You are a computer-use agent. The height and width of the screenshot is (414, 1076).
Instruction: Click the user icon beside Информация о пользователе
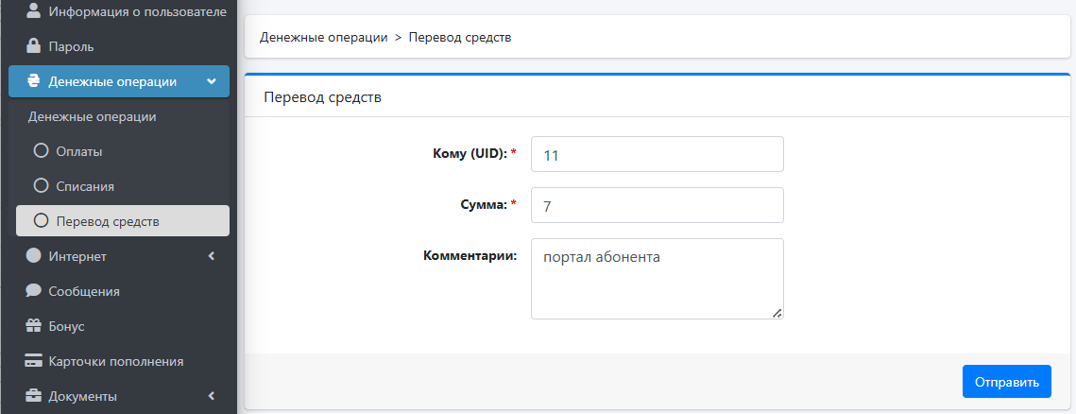(x=33, y=10)
